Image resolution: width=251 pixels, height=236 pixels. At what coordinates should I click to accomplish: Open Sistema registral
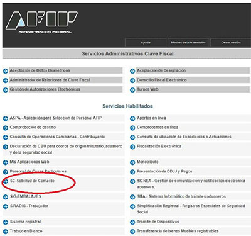[26, 222]
